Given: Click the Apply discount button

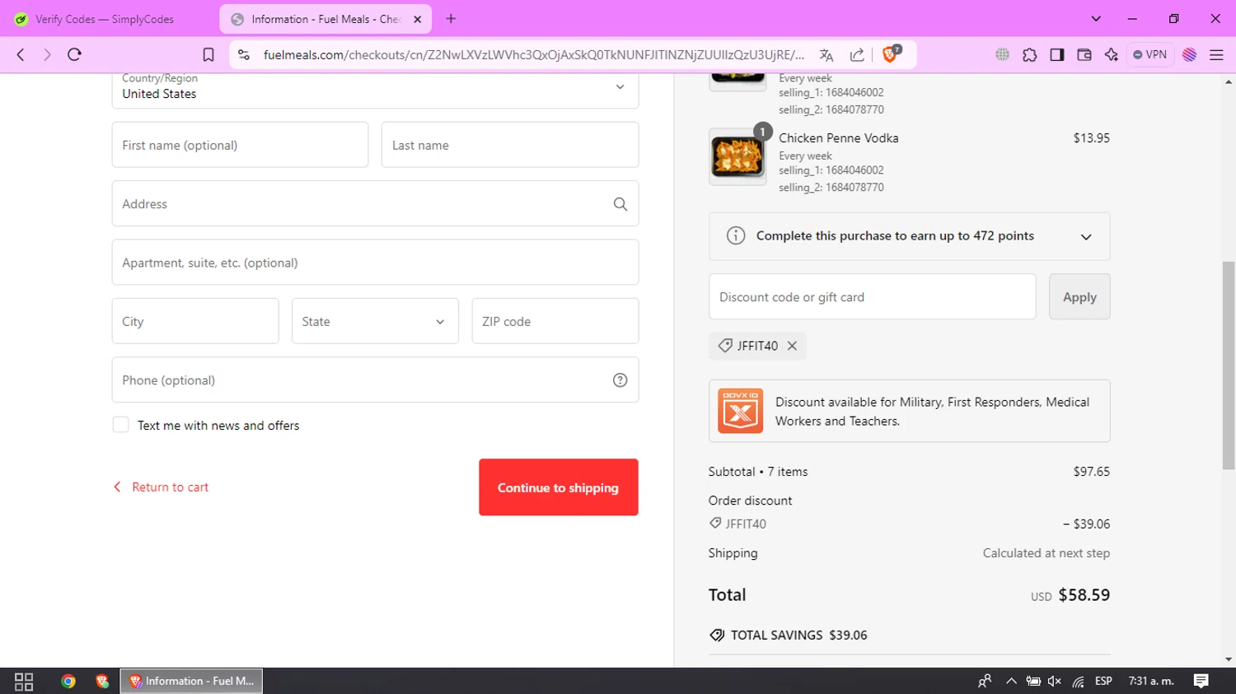Looking at the screenshot, I should (1079, 296).
